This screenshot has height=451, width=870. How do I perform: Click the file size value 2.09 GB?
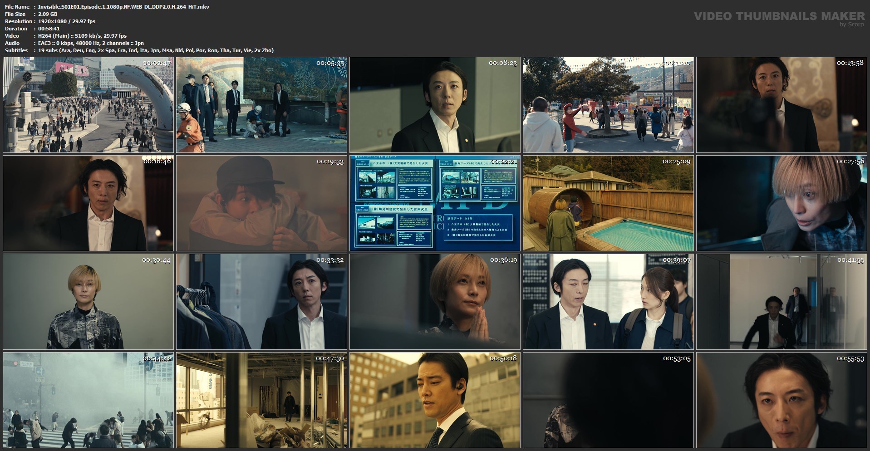[x=48, y=14]
